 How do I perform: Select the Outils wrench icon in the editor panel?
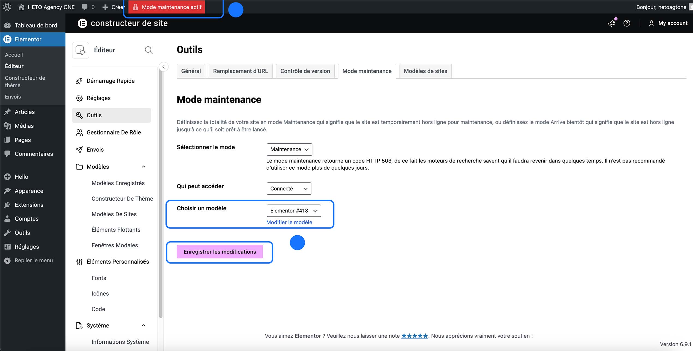coord(79,115)
